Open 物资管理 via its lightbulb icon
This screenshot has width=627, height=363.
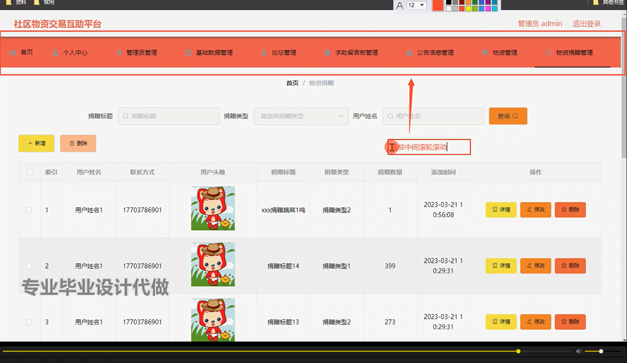pos(485,52)
